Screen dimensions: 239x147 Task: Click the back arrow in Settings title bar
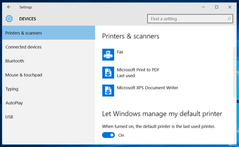[9, 7]
